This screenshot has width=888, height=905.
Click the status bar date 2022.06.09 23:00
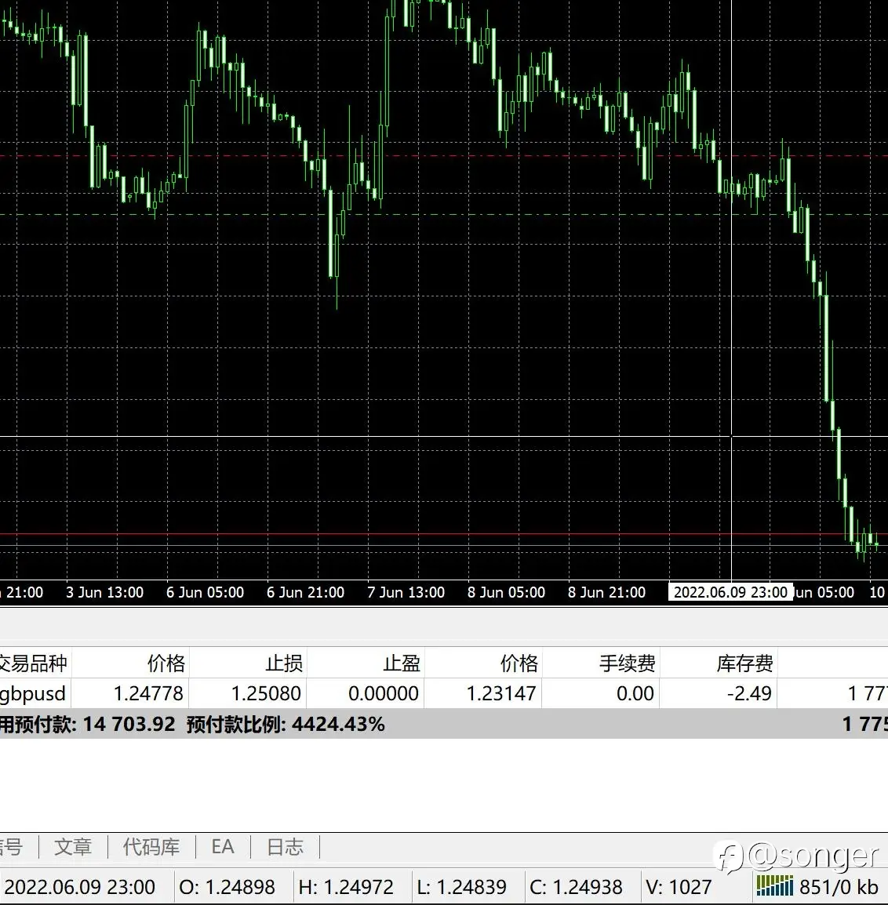pos(80,886)
